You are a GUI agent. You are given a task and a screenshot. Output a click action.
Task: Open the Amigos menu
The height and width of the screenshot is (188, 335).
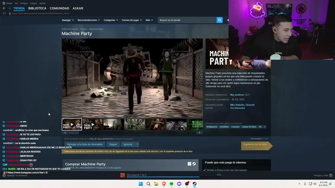click(24, 3)
